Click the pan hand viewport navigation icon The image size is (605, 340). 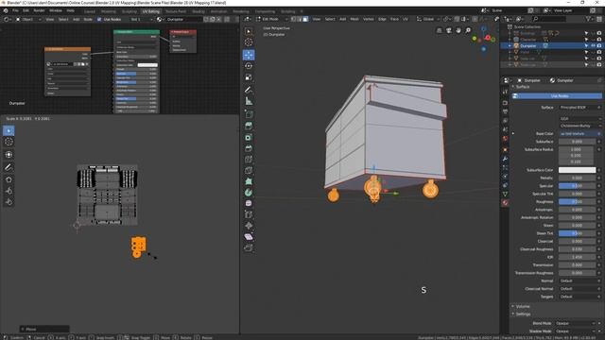[458, 30]
